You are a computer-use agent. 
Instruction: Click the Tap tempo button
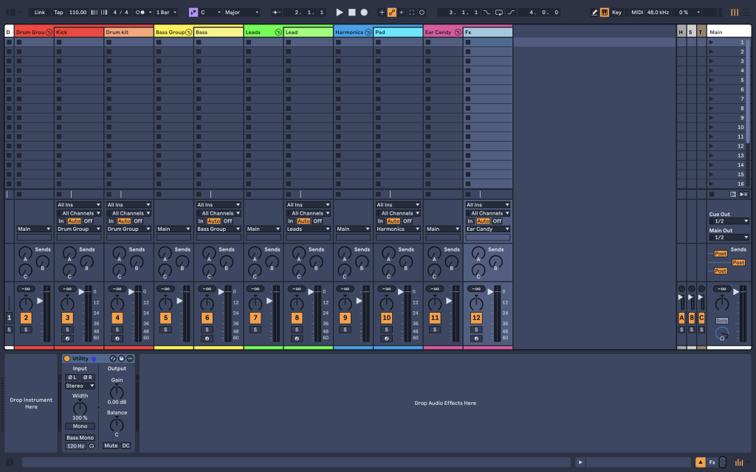click(x=58, y=13)
